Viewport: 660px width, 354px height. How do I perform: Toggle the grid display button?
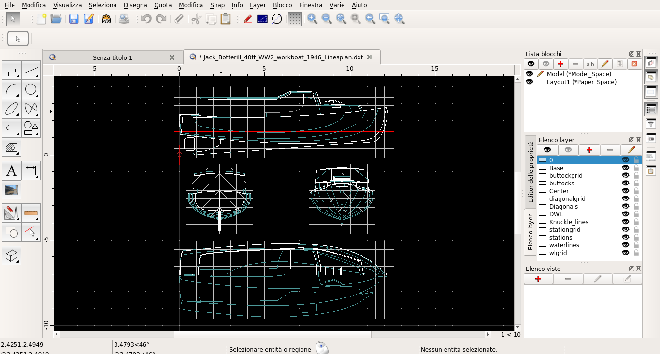pos(295,19)
